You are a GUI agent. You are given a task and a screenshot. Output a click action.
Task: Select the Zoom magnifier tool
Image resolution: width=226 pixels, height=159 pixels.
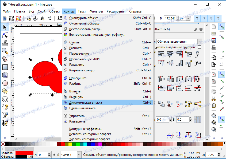pyautogui.click(x=5, y=51)
